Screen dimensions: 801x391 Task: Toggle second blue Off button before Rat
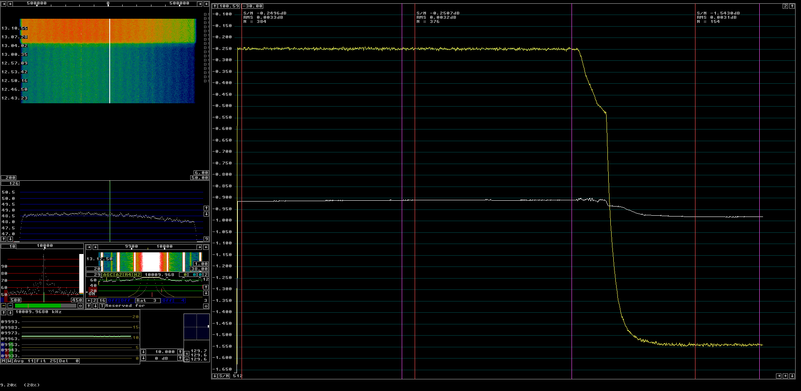(127, 301)
